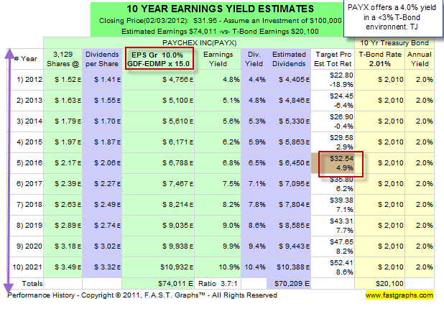Click the 'Annual Yield' column header

click(420, 59)
